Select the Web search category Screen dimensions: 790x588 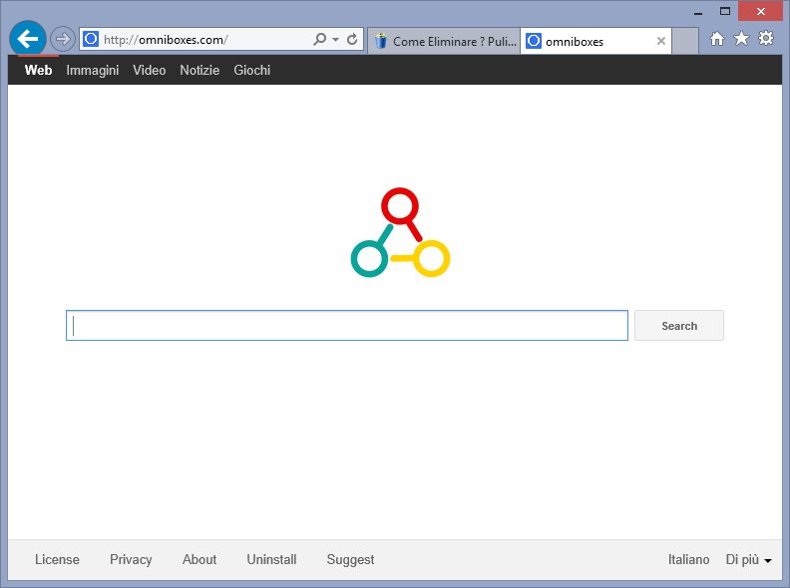(x=38, y=70)
